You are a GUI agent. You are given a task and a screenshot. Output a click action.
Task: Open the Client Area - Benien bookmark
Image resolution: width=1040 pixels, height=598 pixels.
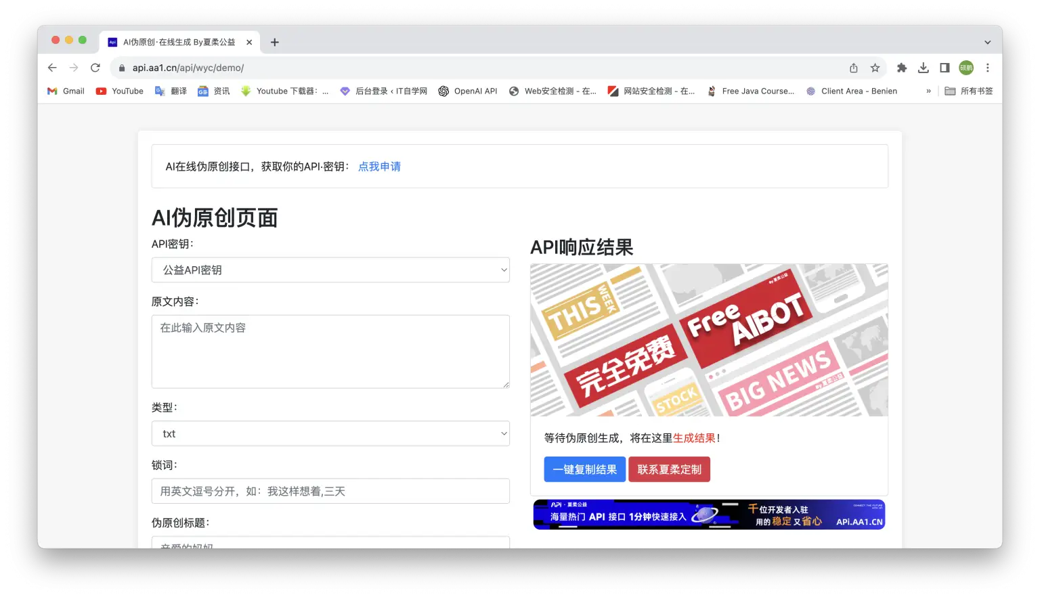[852, 91]
